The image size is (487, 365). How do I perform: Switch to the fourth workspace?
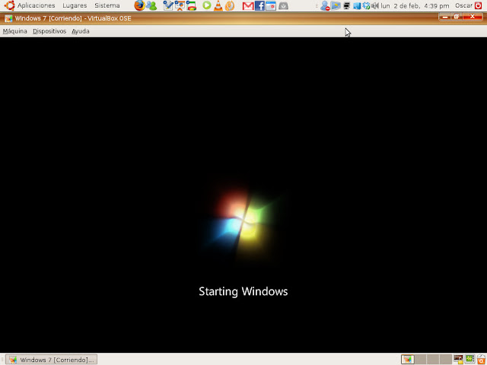pyautogui.click(x=445, y=360)
